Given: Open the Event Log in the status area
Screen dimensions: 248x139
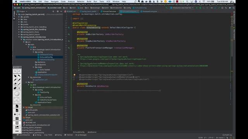Looking at the screenshot, I should 227,135.
